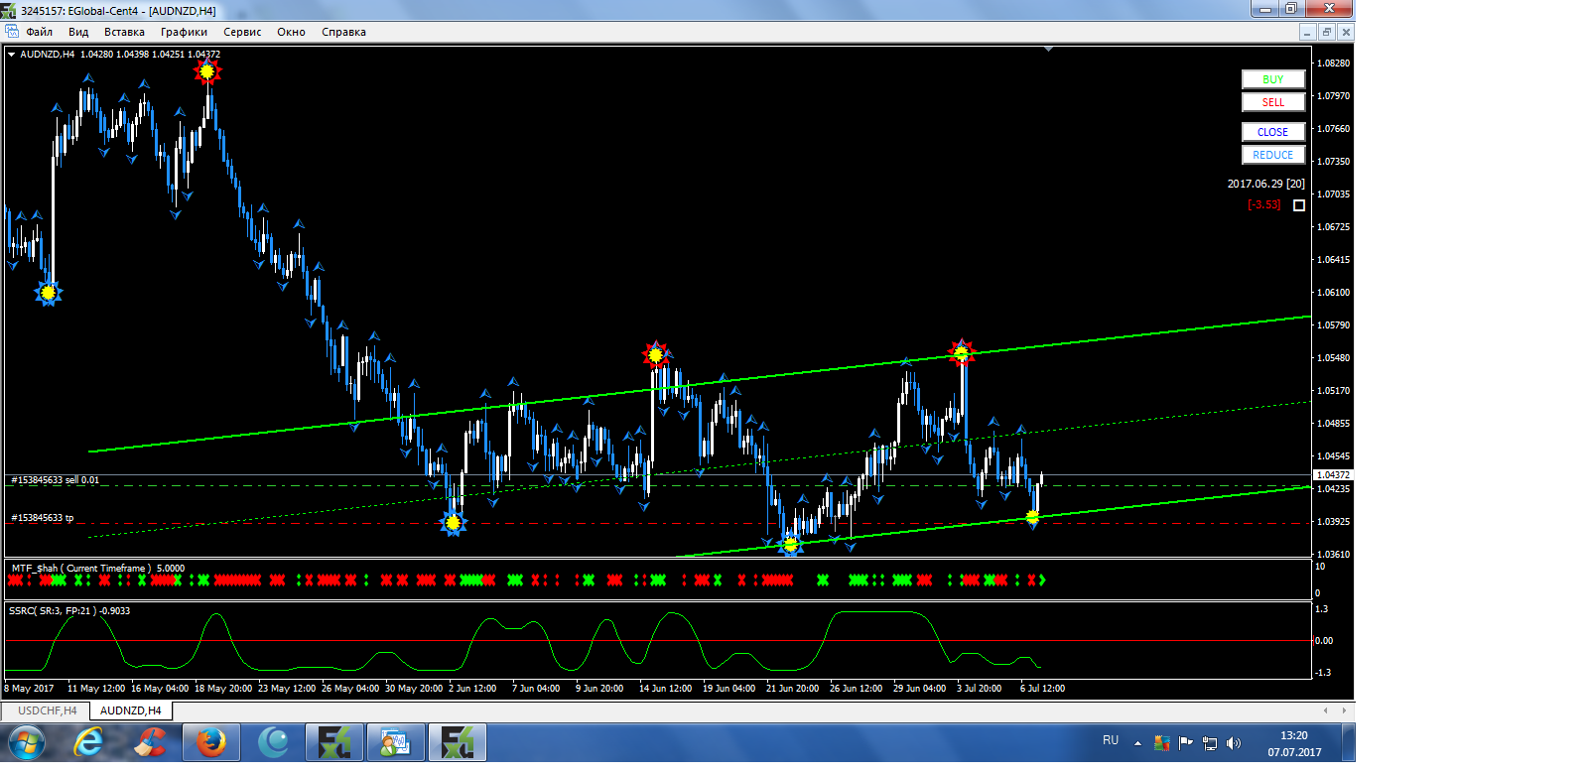This screenshot has width=1588, height=774.
Task: Click the '#153845633 tp' take-profit label
Action: [42, 518]
